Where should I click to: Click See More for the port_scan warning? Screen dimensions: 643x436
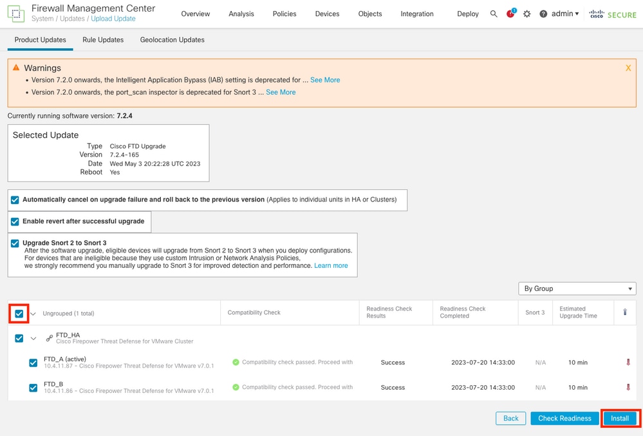pyautogui.click(x=281, y=92)
